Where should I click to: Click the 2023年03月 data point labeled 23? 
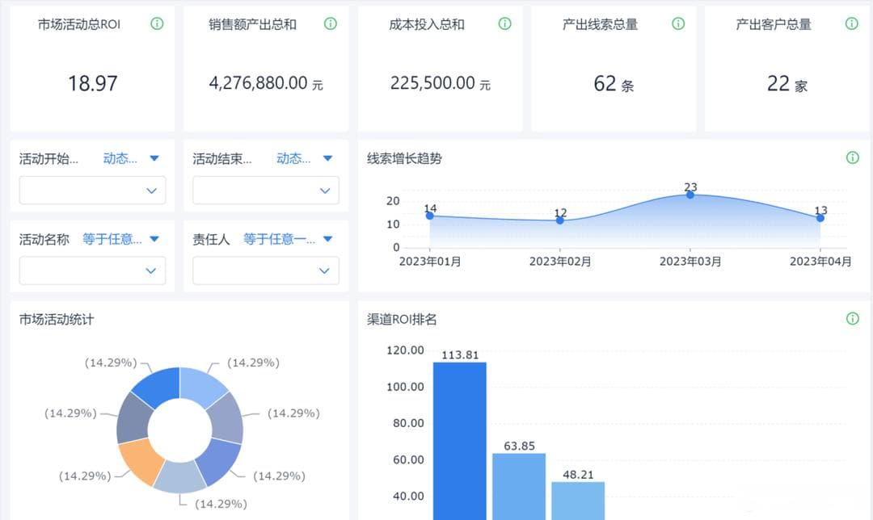[x=690, y=195]
